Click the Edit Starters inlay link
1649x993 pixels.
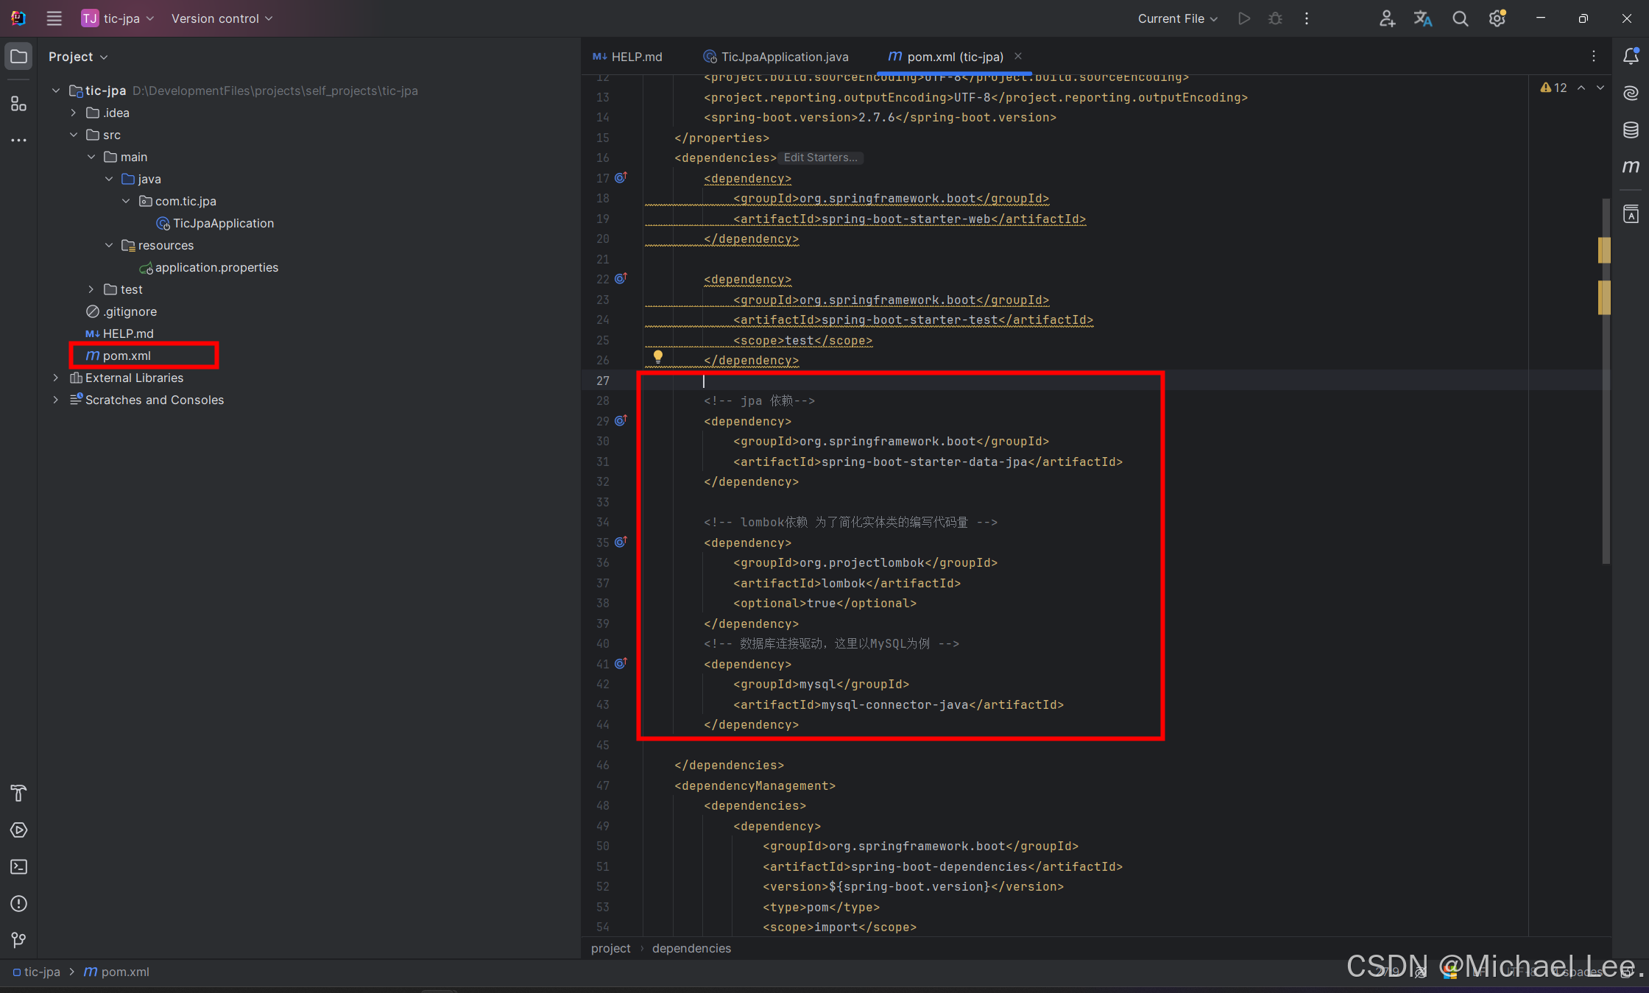coord(820,158)
